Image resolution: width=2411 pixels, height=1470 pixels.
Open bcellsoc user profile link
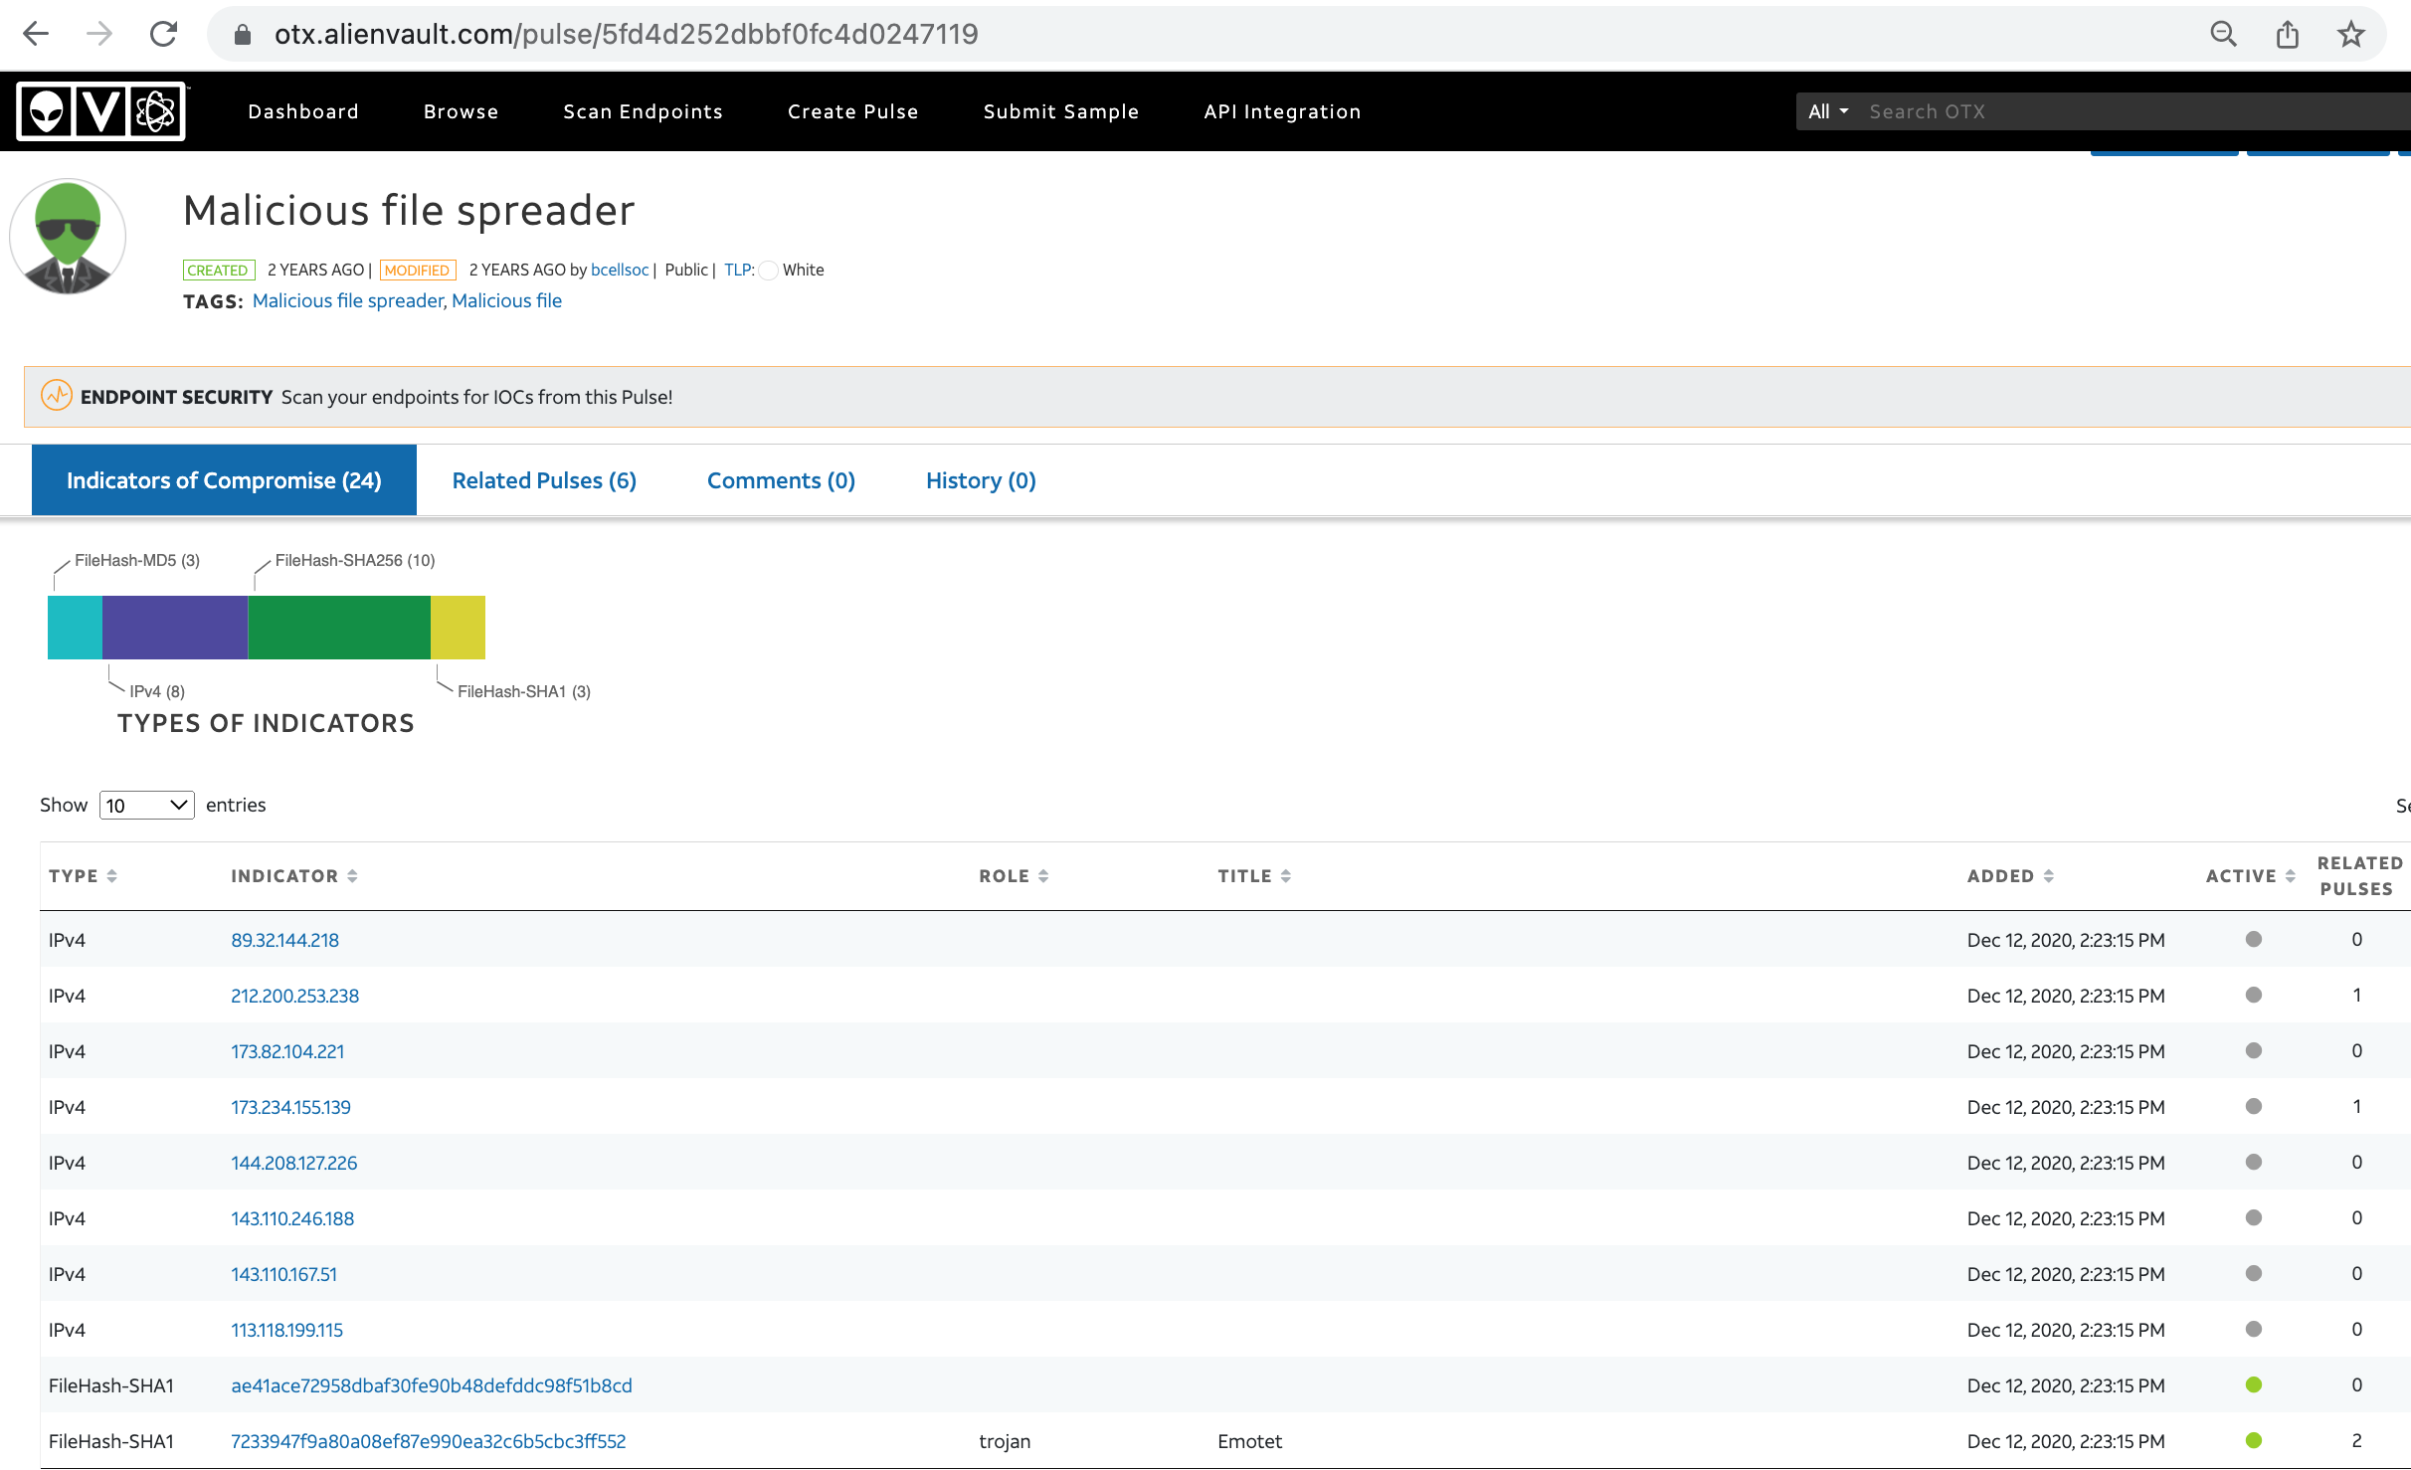[x=620, y=270]
